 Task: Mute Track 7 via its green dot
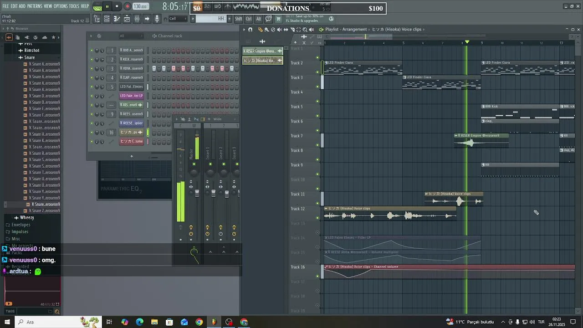tap(317, 145)
